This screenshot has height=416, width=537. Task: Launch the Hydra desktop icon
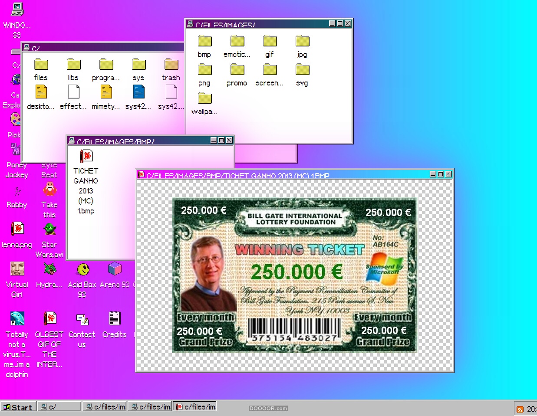49,269
